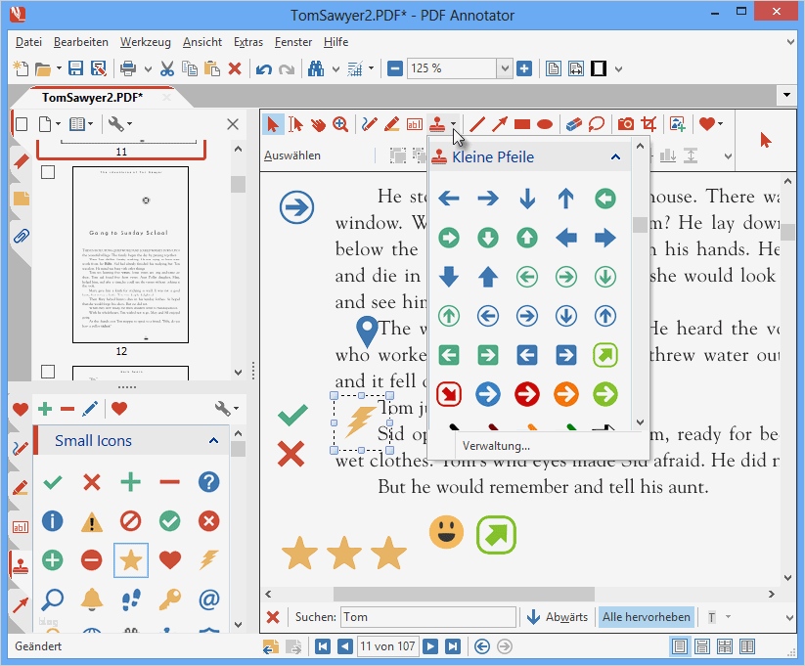Screen dimensions: 805x666
Task: Click Verwaltung... in stamp popup
Action: pos(496,446)
